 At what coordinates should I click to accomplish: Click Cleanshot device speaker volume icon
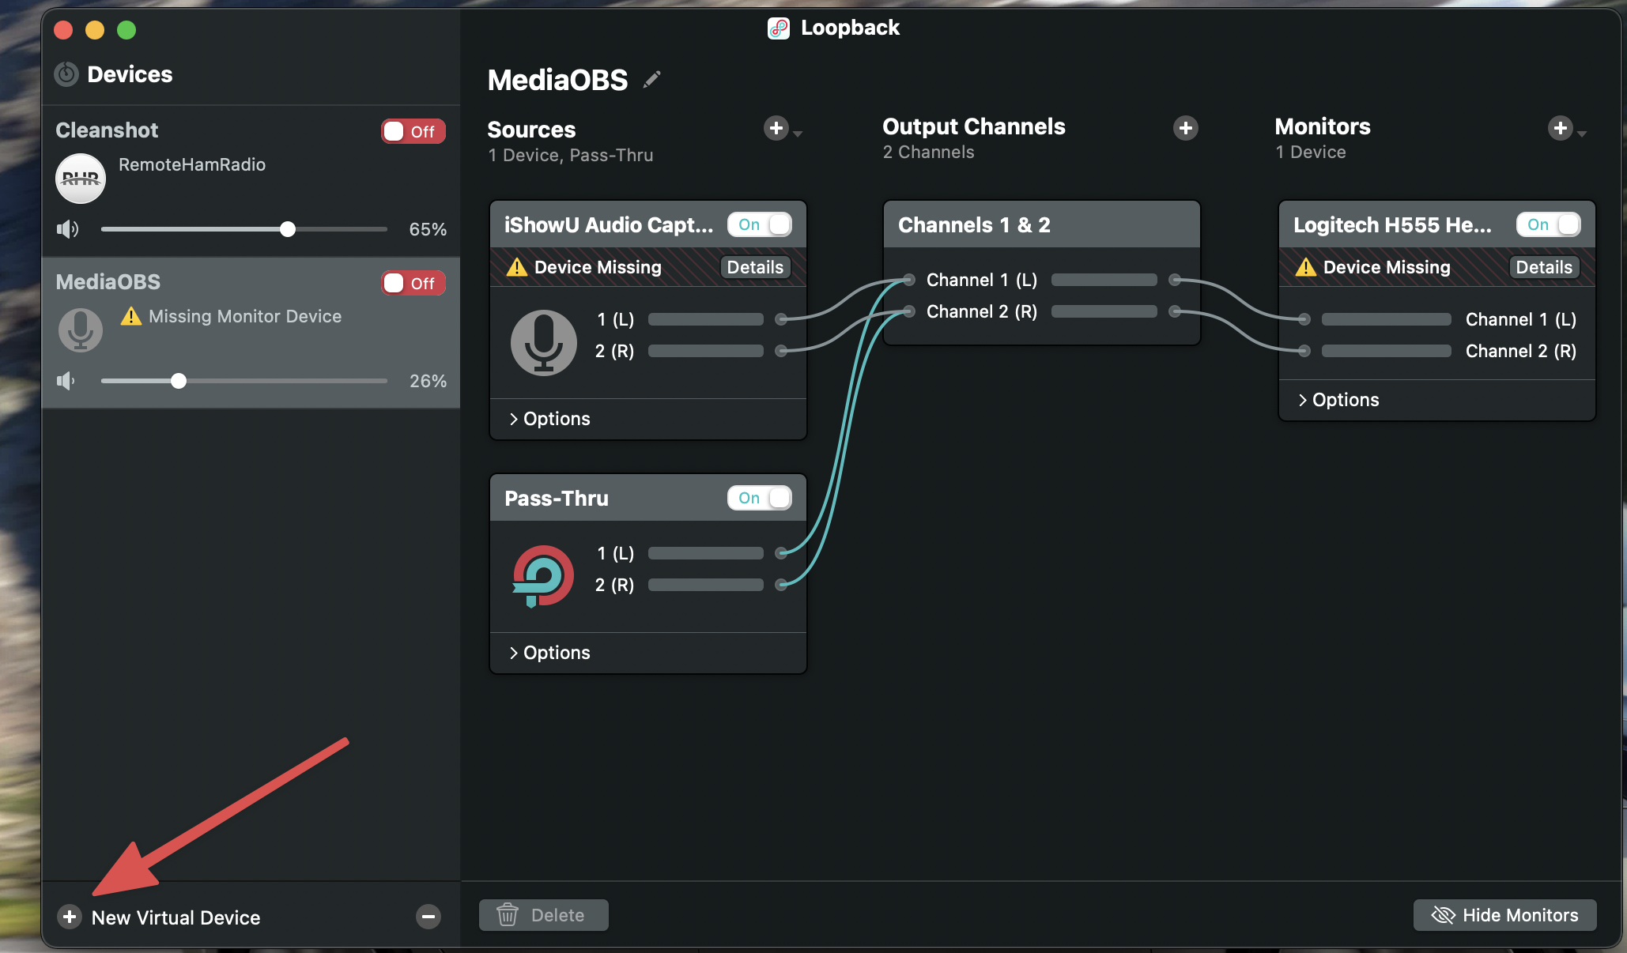[67, 229]
